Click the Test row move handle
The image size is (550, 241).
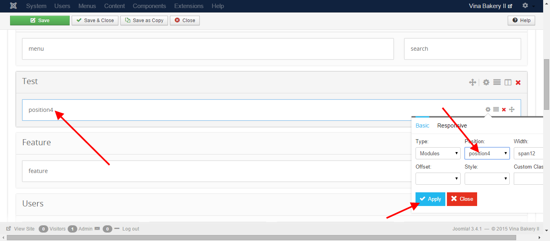click(472, 82)
